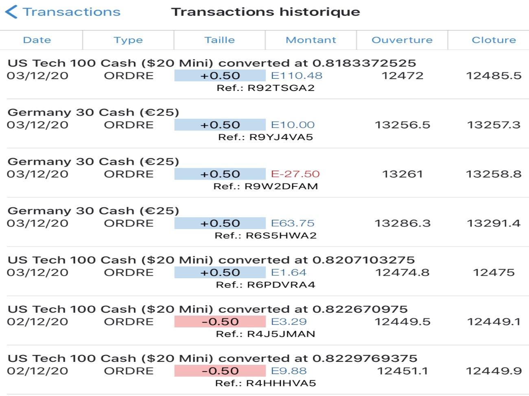Tap the back chevron arrow icon
Image resolution: width=529 pixels, height=396 pixels.
(11, 12)
